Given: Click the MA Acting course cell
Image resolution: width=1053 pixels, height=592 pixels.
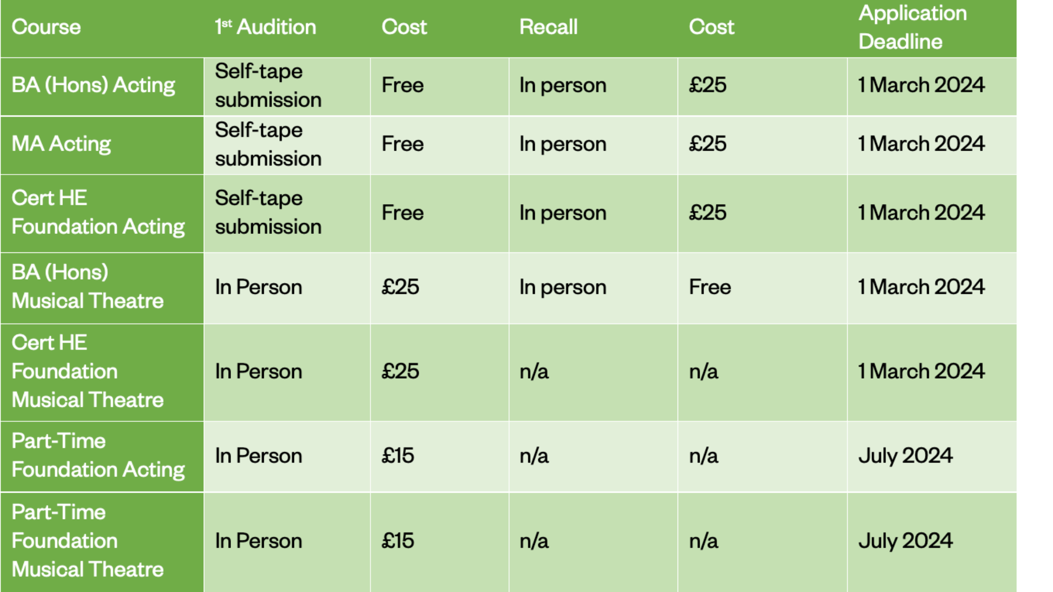Looking at the screenshot, I should (x=61, y=144).
